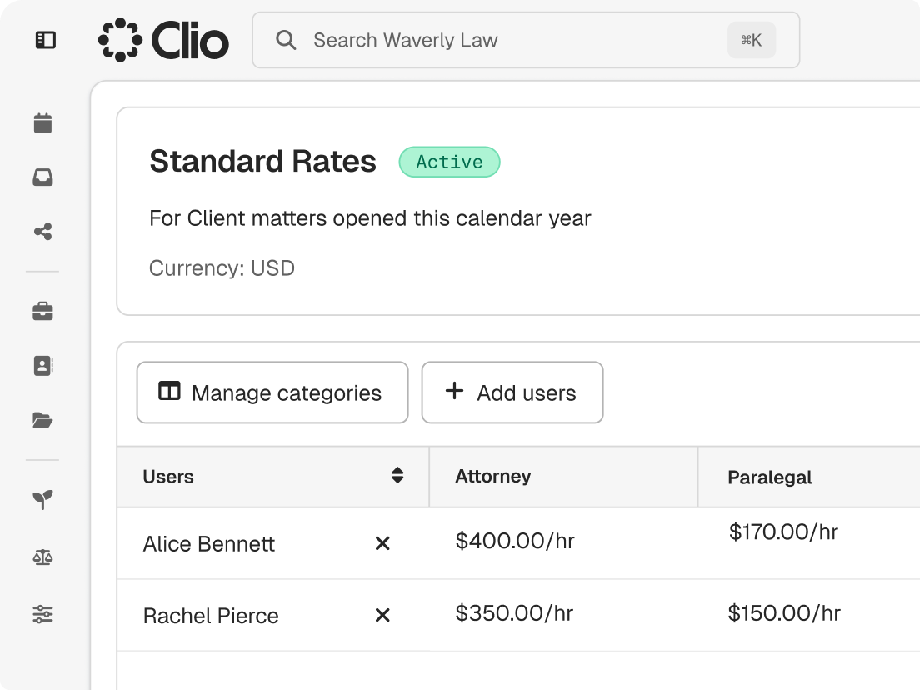This screenshot has height=690, width=920.
Task: Edit Rachel Pierce's $150.00/hr paralegal rate
Action: pos(784,613)
